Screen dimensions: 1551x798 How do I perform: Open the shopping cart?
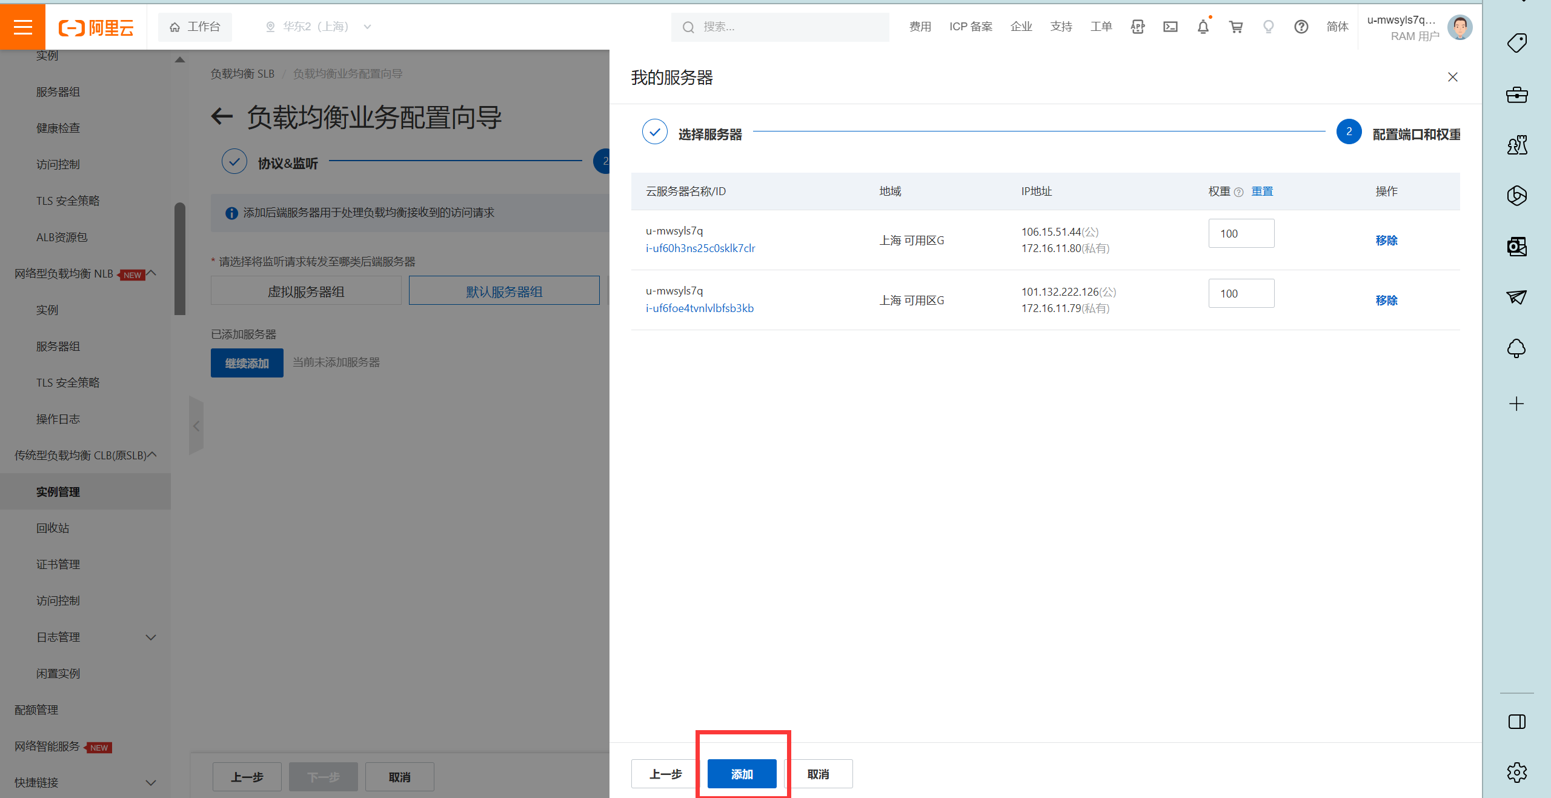(x=1236, y=27)
